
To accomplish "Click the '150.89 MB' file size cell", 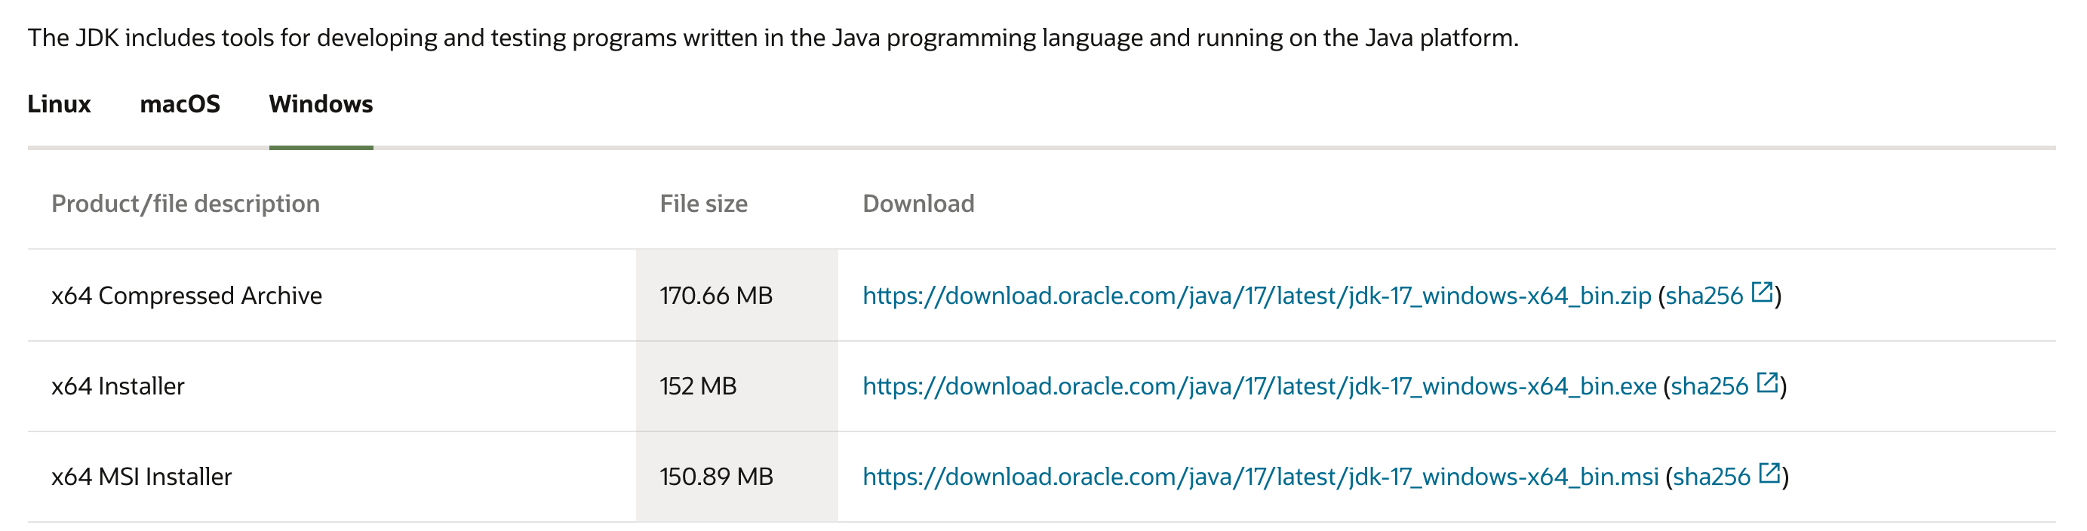I will [x=736, y=477].
